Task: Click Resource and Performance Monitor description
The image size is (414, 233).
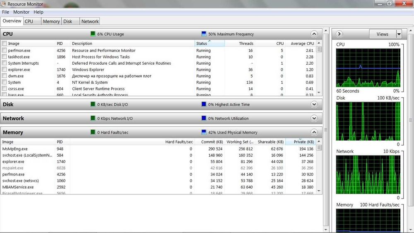Action: [x=103, y=50]
